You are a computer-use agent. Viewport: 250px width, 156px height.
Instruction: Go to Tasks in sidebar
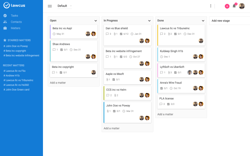coord(14,16)
